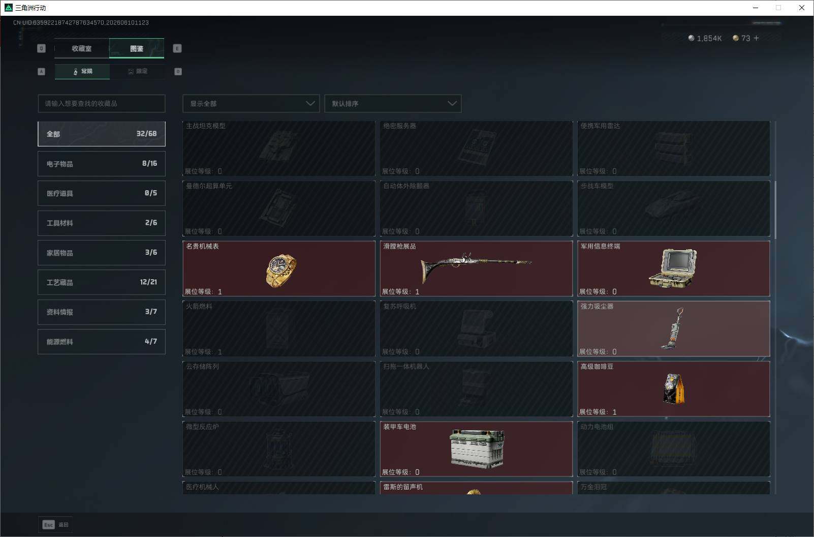This screenshot has height=537, width=814.
Task: Open the 火箭燃料 card
Action: point(279,329)
